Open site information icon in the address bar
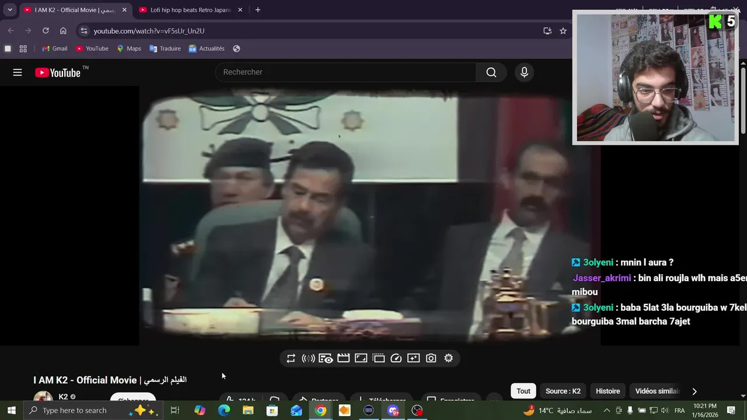The image size is (747, 420). click(x=83, y=31)
